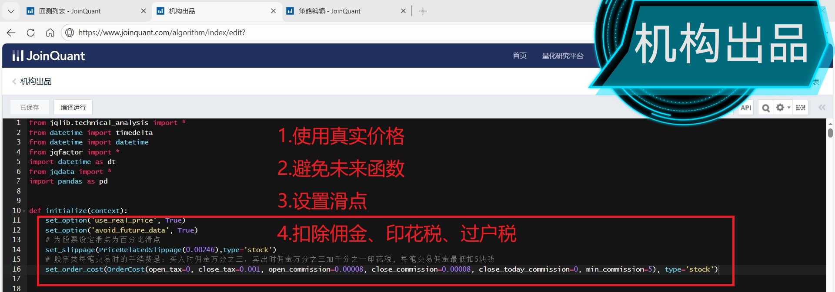The image size is (835, 292).
Task: Close the 机构出品 browser tab
Action: pos(273,11)
